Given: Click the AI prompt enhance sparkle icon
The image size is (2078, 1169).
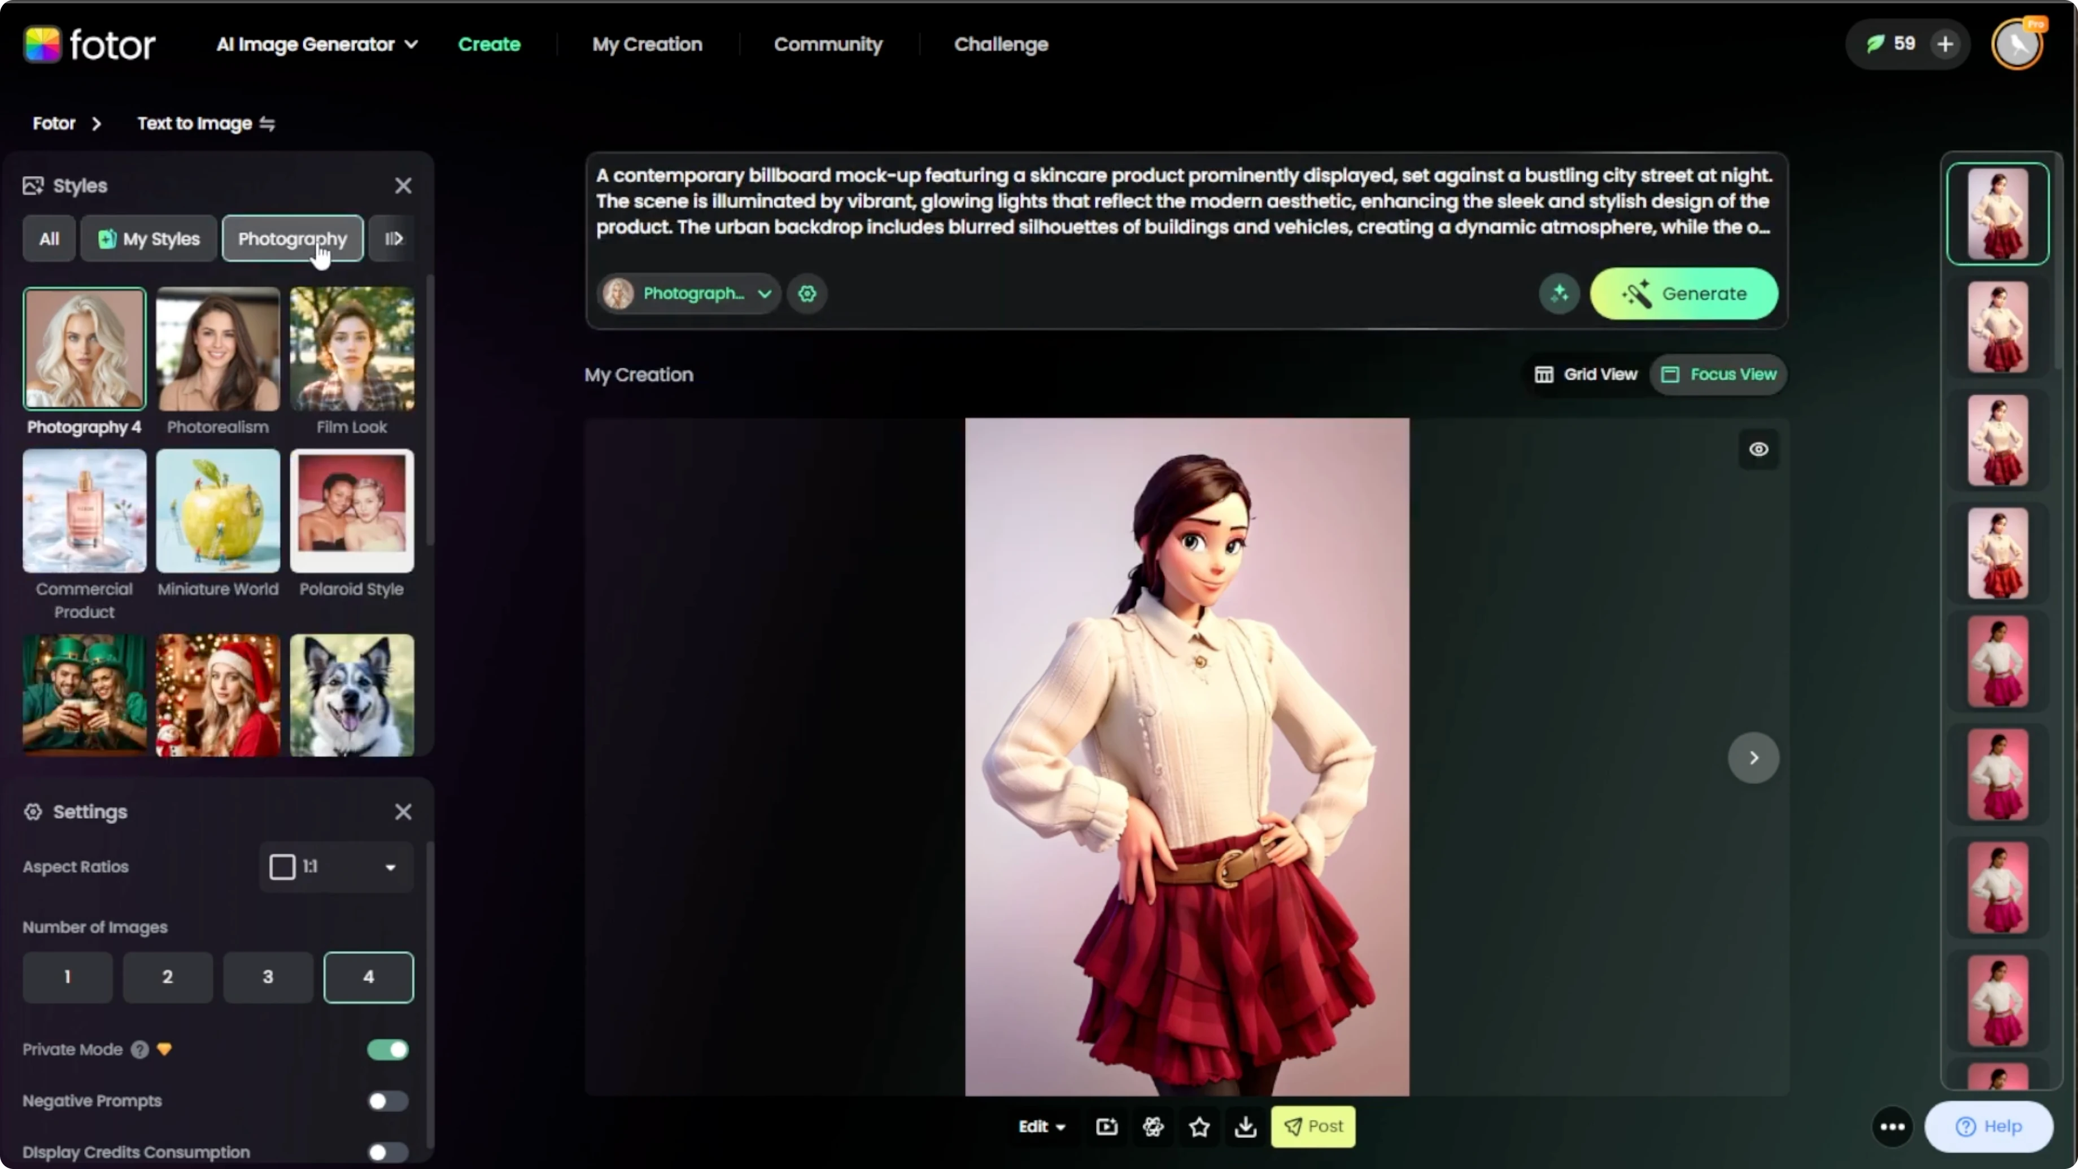Looking at the screenshot, I should coord(1558,294).
